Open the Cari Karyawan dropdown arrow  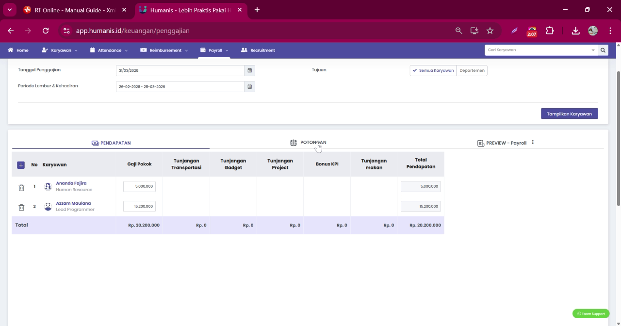coord(593,50)
